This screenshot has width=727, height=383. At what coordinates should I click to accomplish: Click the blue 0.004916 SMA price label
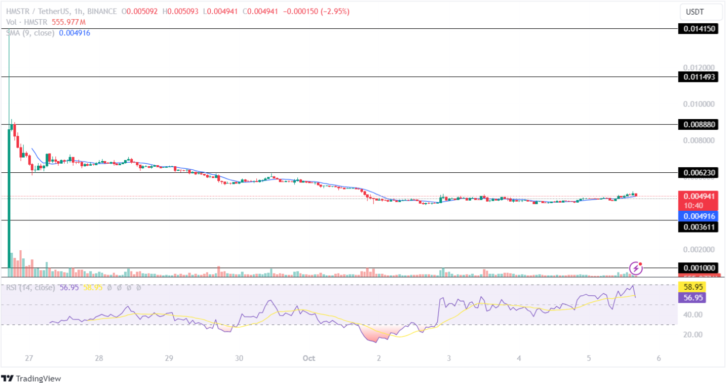tap(699, 216)
